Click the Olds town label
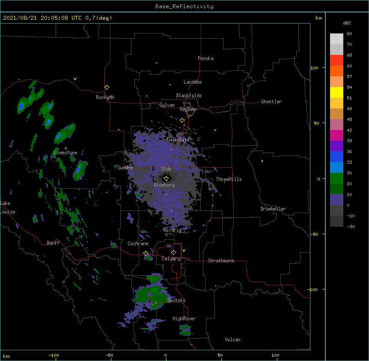This screenshot has width=369, height=361. (x=166, y=169)
